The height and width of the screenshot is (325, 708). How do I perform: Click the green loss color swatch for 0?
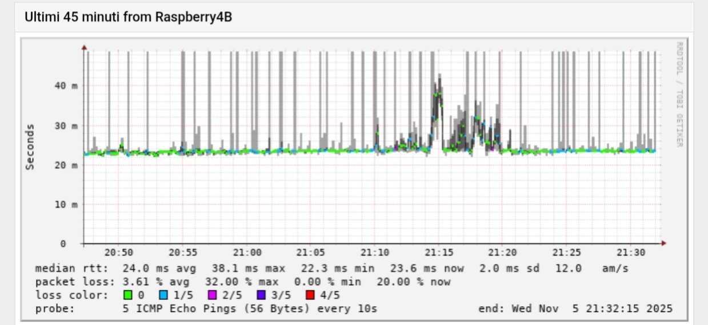tap(127, 295)
